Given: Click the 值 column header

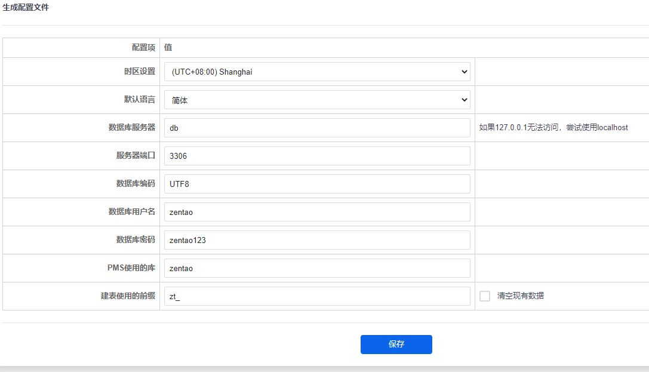Looking at the screenshot, I should click(x=168, y=48).
